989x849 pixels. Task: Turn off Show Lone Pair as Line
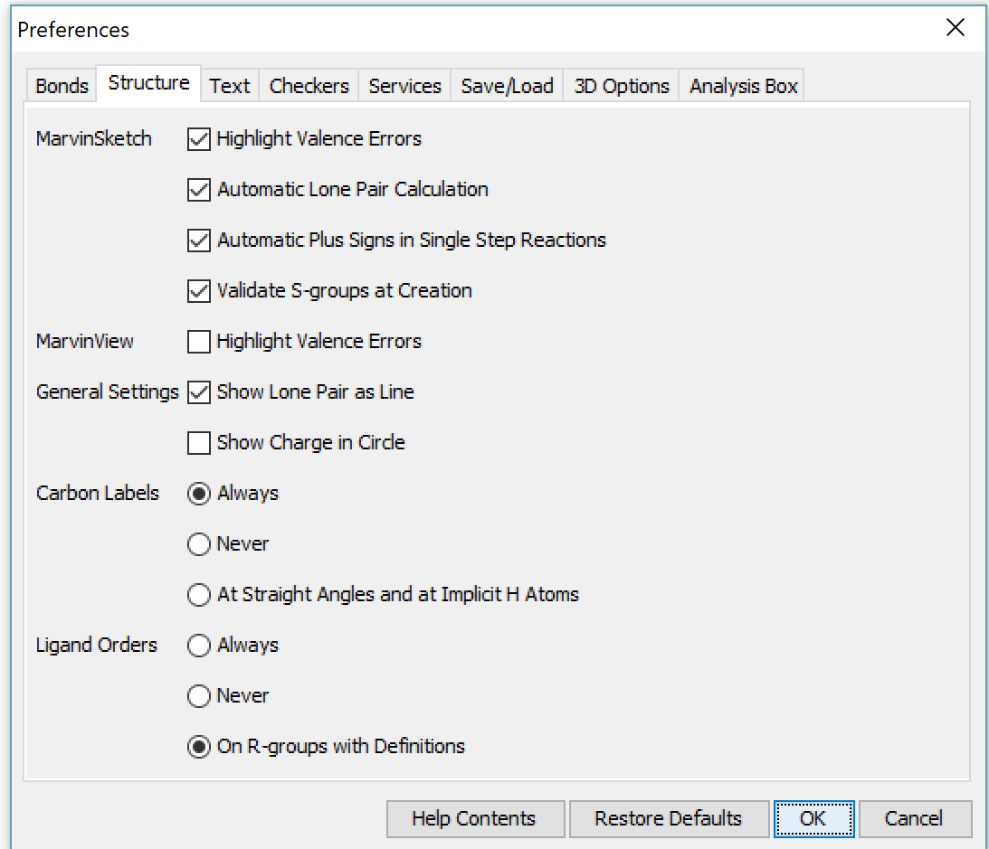[198, 392]
